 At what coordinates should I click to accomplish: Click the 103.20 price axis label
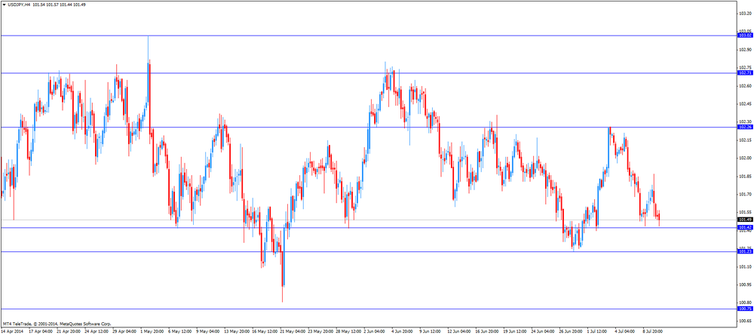(x=746, y=14)
